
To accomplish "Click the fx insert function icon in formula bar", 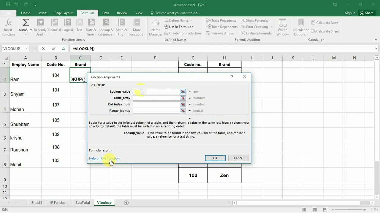I will pos(63,49).
